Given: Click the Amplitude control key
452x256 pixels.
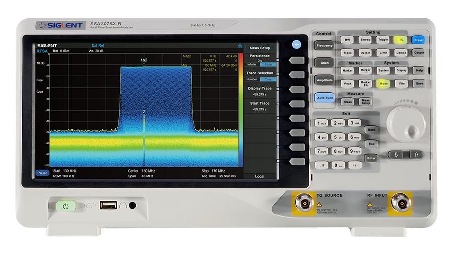Looking at the screenshot, I should [324, 80].
